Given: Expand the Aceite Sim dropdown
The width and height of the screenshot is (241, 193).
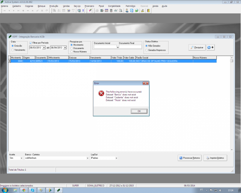Looking at the screenshot, I should [21, 158].
